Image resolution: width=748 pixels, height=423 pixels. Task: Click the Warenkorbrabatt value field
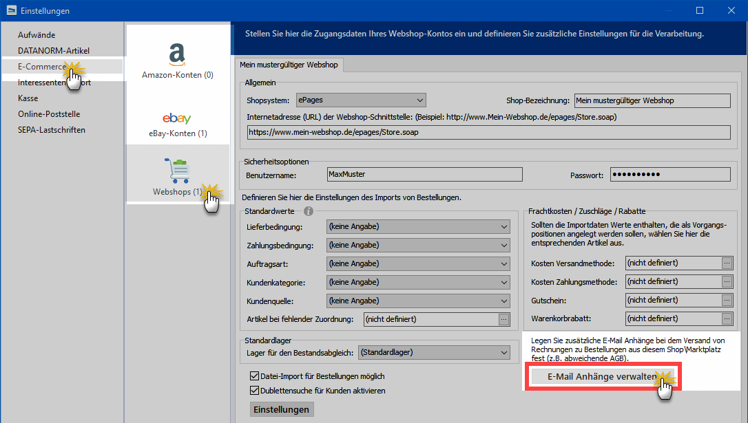pos(674,318)
